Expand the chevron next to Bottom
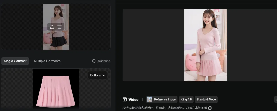 (104, 75)
